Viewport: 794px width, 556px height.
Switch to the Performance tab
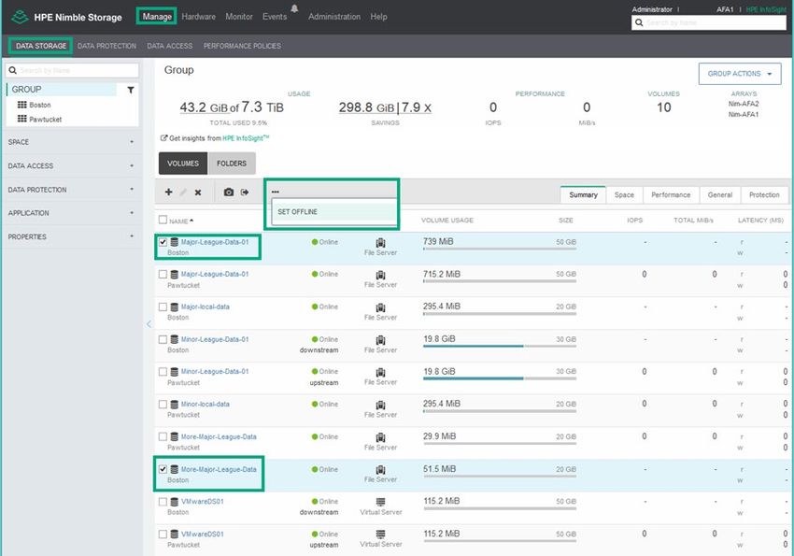671,195
